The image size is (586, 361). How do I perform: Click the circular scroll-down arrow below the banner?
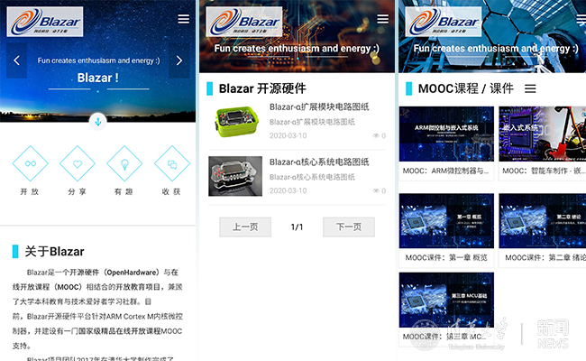(x=98, y=121)
